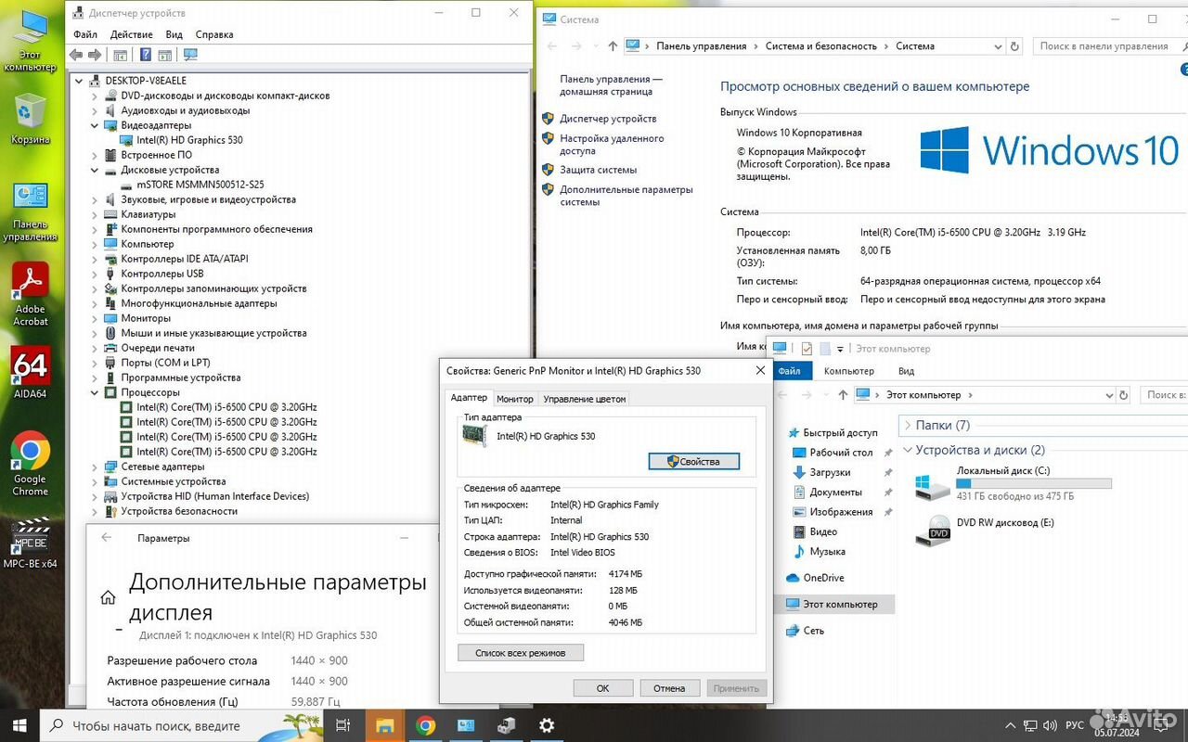This screenshot has width=1188, height=742.
Task: Click the Chrome icon on the taskbar
Action: point(426,725)
